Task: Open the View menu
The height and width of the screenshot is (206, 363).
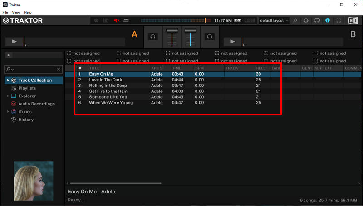Action: 16,13
